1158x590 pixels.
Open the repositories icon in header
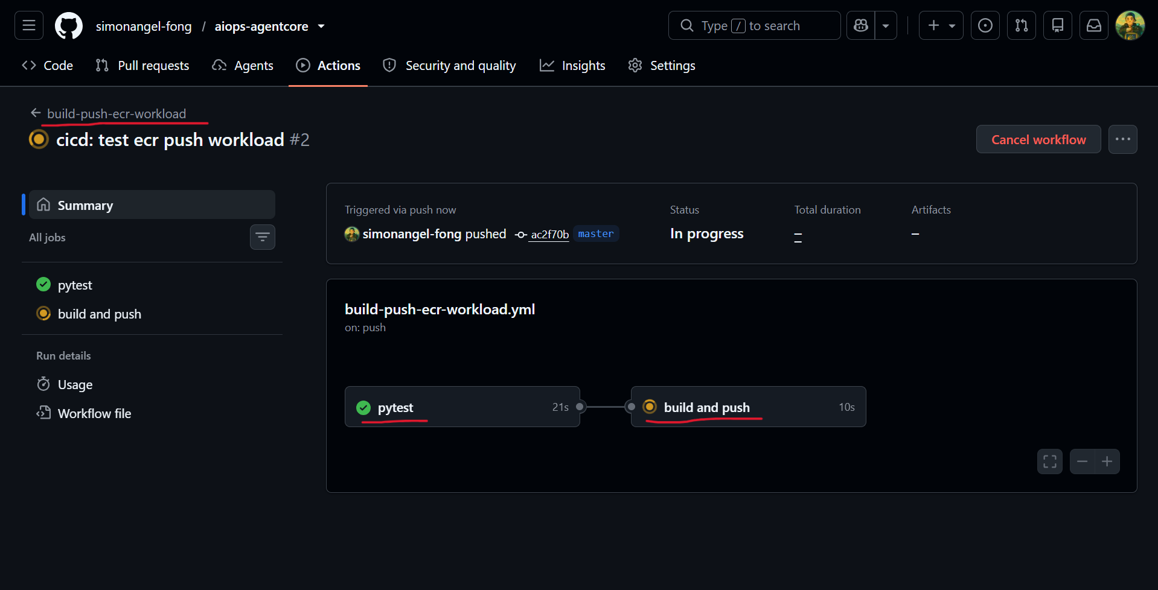pyautogui.click(x=1058, y=25)
